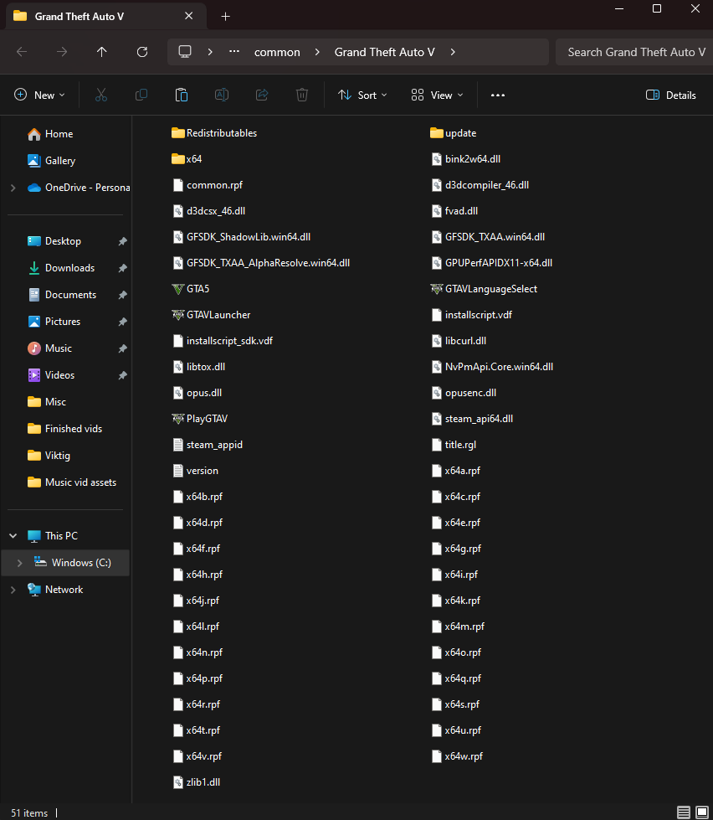Open the See more three-dots toolbar menu
This screenshot has height=820, width=713.
pyautogui.click(x=498, y=95)
